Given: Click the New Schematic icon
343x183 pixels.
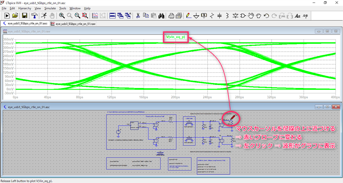Looking at the screenshot, I should pyautogui.click(x=7, y=16).
